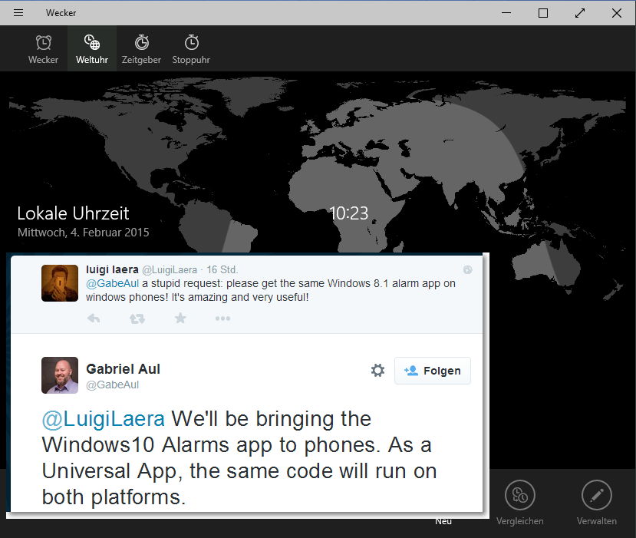
Task: Go to the Stoppuhr tab
Action: [x=191, y=49]
